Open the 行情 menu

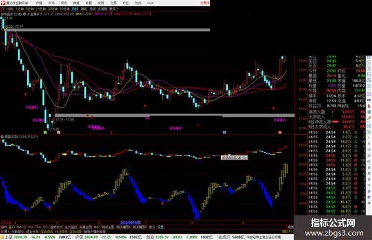coord(39,3)
